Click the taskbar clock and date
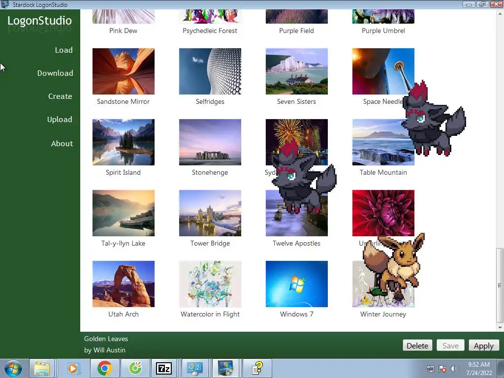This screenshot has height=378, width=504. point(479,369)
